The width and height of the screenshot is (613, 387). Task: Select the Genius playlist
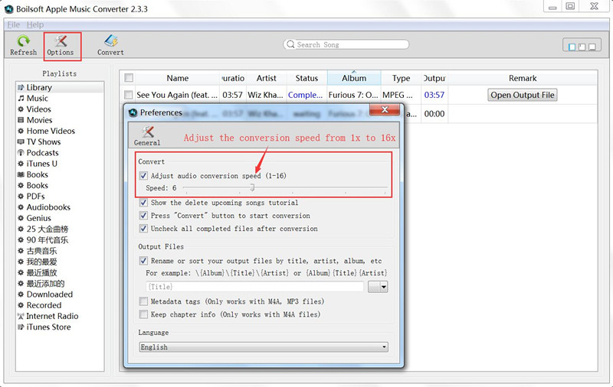point(38,218)
